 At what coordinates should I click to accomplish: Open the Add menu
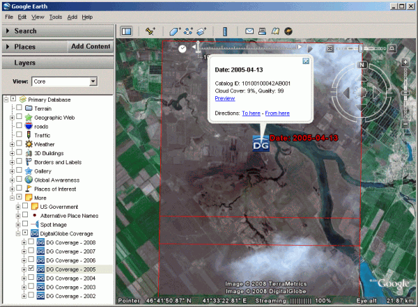coord(72,17)
